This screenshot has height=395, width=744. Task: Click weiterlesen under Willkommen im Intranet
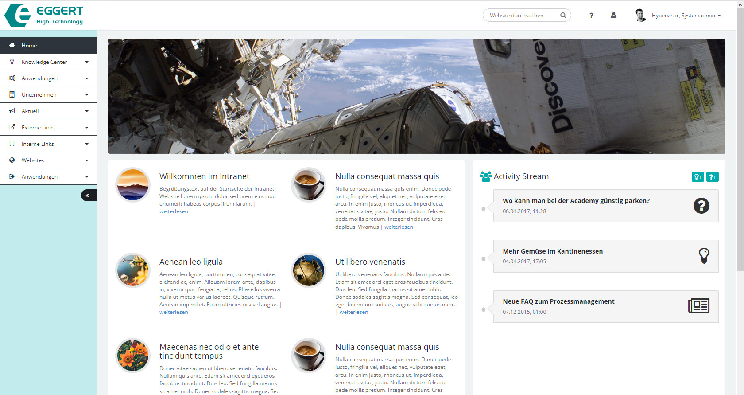[x=174, y=212]
